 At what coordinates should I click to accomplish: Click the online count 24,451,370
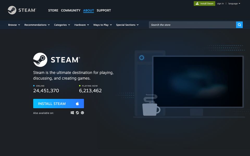tap(46, 90)
